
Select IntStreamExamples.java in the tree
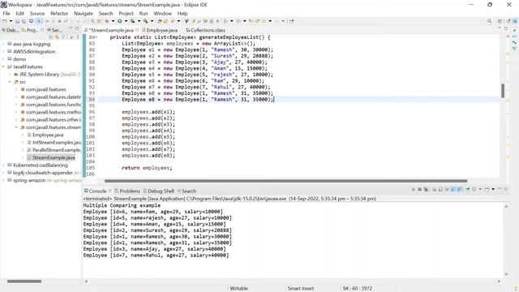point(54,143)
